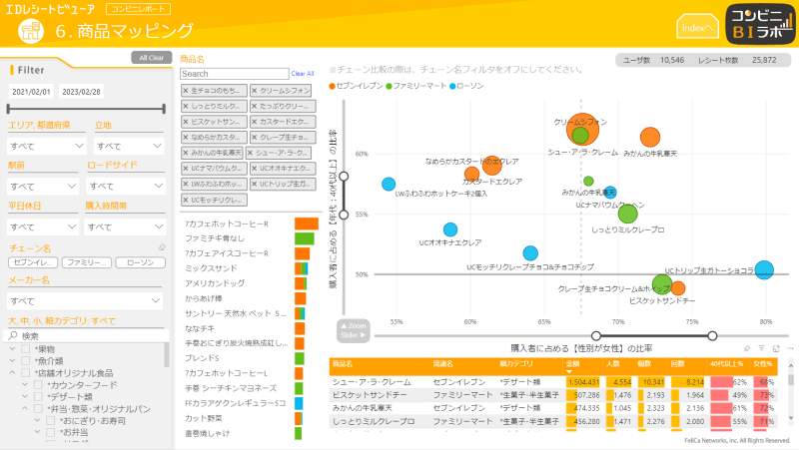Remove the UCナマバウムク product chip
Viewport: 799px width, 450px height.
coord(186,169)
